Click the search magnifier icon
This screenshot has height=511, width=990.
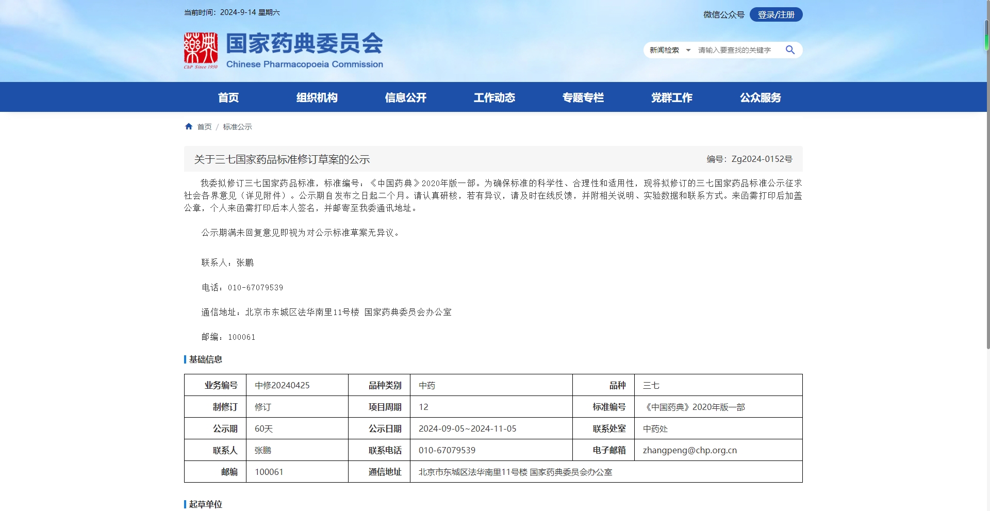790,50
